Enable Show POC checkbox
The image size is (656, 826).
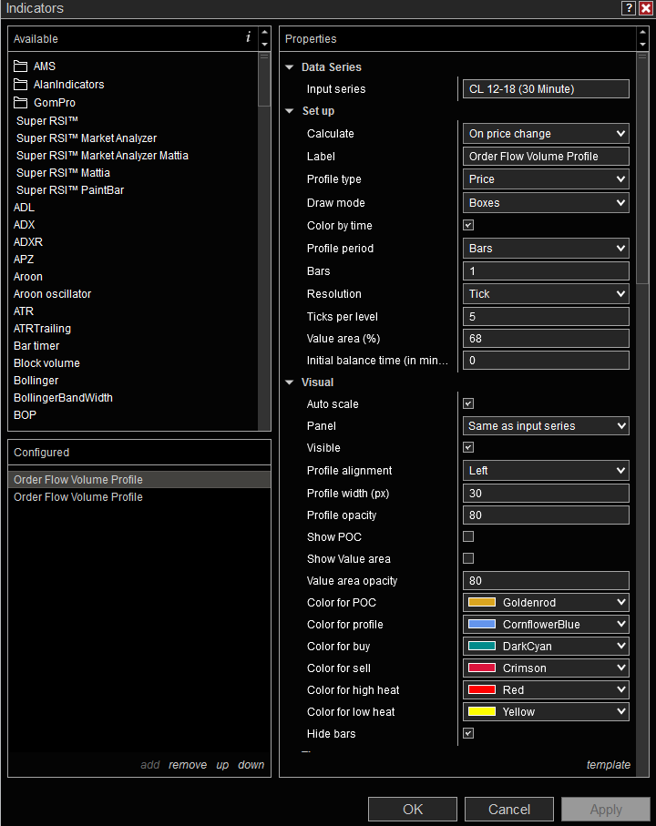coord(468,536)
